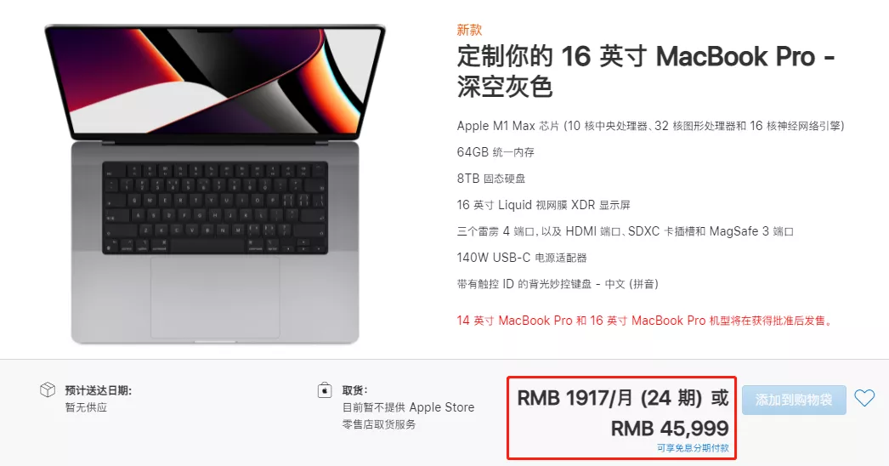This screenshot has width=889, height=466.
Task: Click the 取货 pickup heading
Action: pos(355,390)
